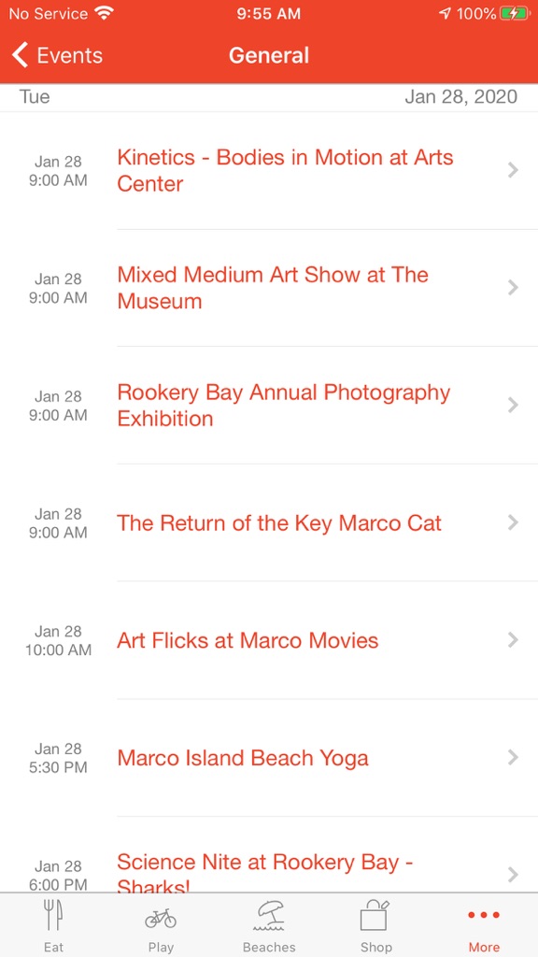Open Marco Island Beach Yoga event
The image size is (538, 957).
(x=269, y=757)
